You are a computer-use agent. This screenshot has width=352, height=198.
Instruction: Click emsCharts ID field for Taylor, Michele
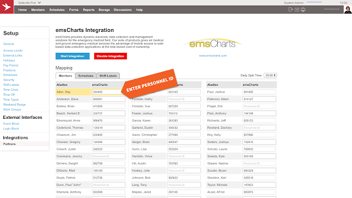[x=259, y=185]
